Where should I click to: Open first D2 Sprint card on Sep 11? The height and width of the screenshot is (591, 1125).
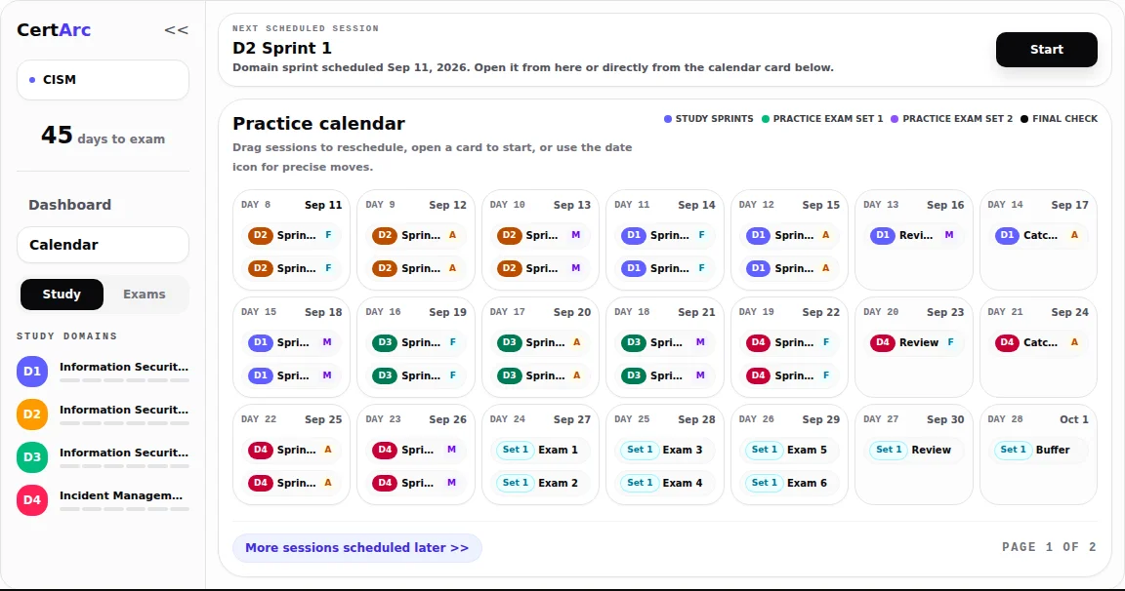(291, 235)
